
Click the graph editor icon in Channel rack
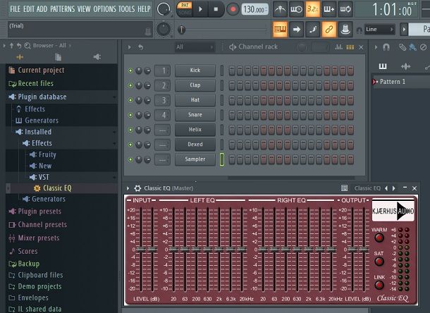tap(338, 47)
